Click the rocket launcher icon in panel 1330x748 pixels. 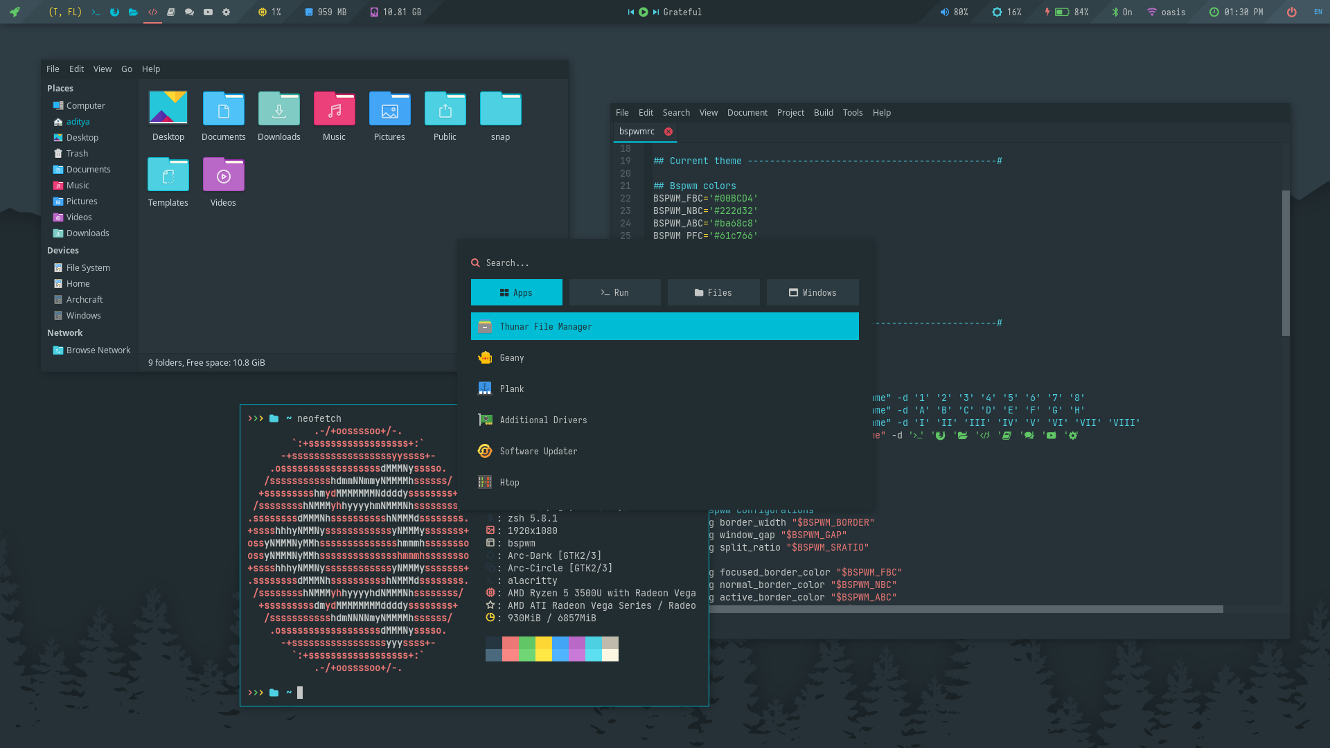[15, 12]
